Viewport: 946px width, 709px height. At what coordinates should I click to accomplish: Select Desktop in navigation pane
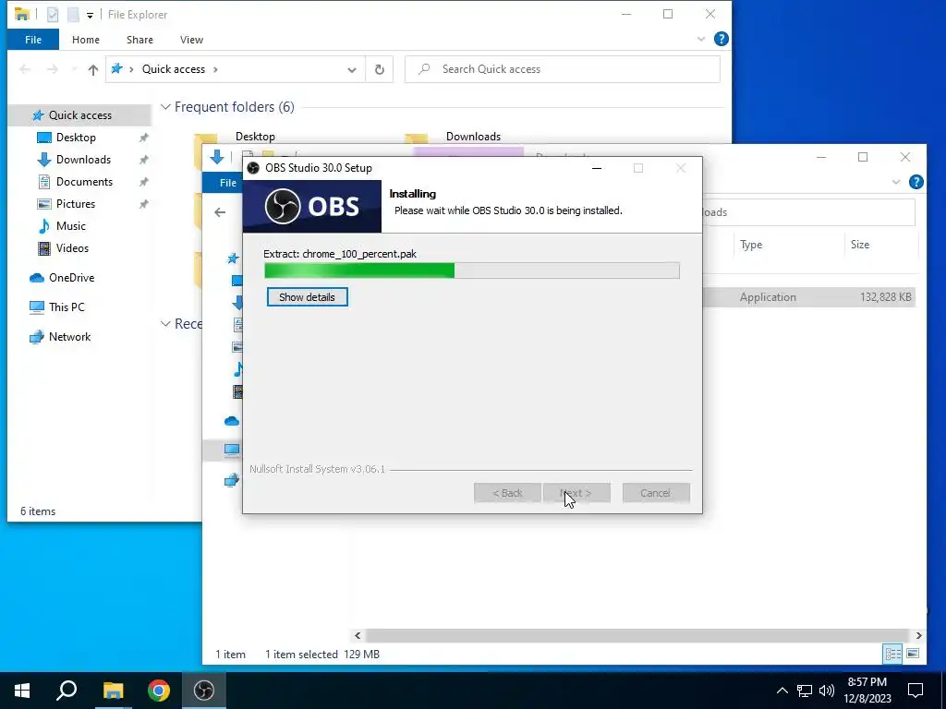(76, 138)
